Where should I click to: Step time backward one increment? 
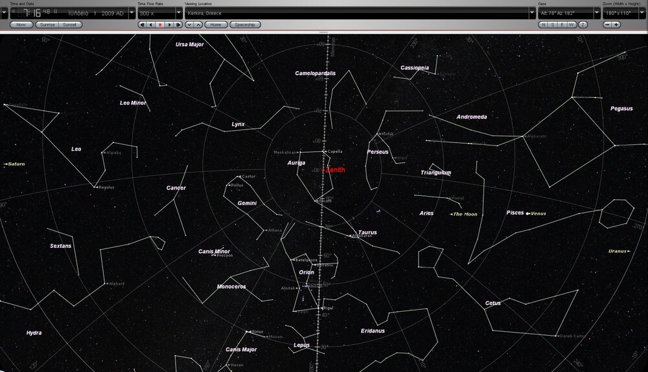pos(143,25)
